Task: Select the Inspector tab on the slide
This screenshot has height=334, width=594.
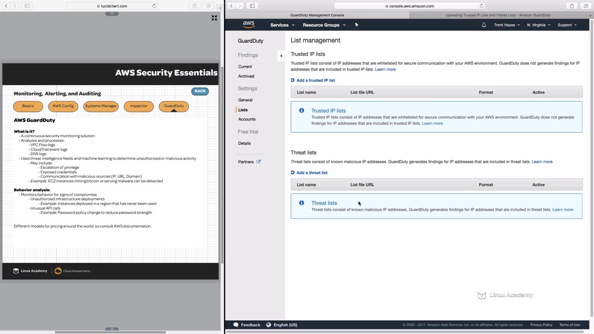Action: pos(139,106)
